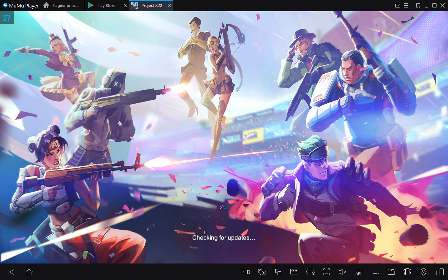Install an APK file
448x280 pixels.
pyautogui.click(x=359, y=272)
